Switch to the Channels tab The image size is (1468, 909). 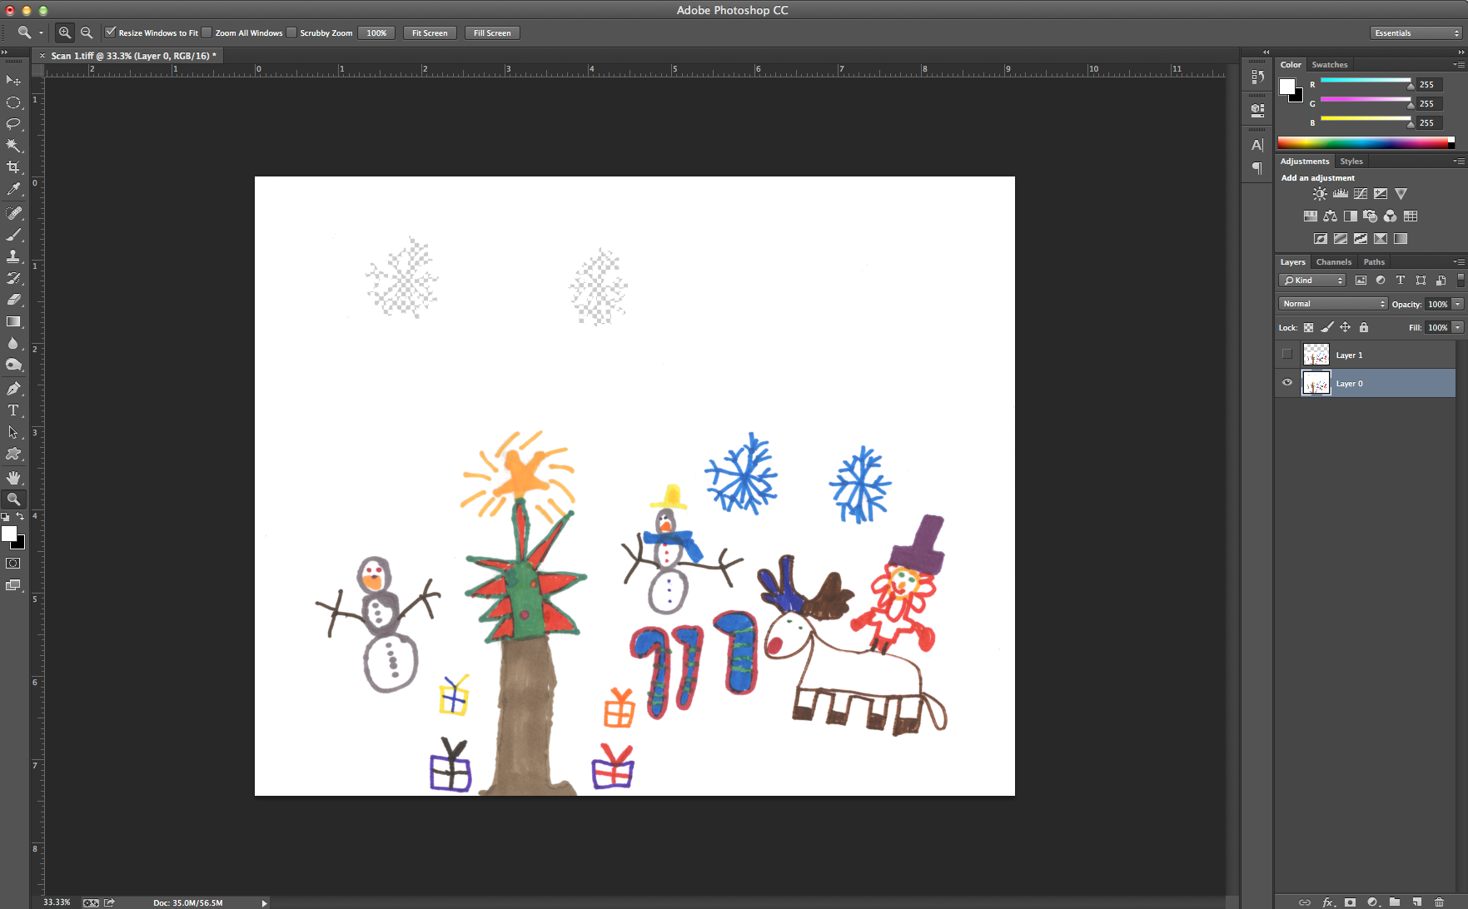[1334, 262]
